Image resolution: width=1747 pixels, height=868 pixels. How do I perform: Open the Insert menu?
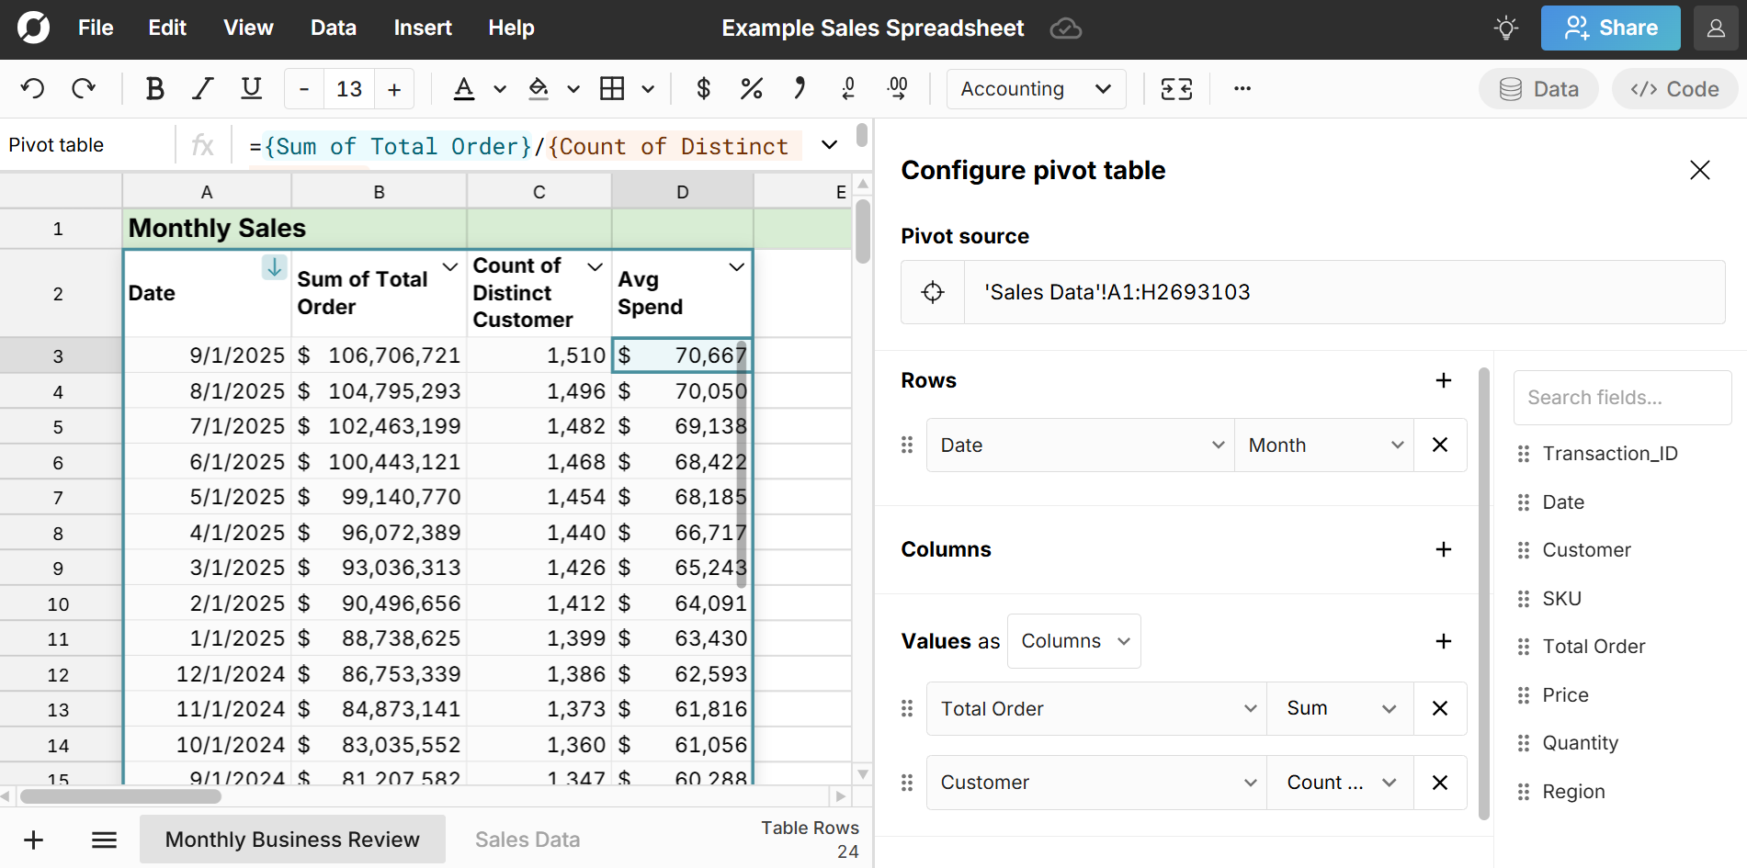click(x=422, y=28)
